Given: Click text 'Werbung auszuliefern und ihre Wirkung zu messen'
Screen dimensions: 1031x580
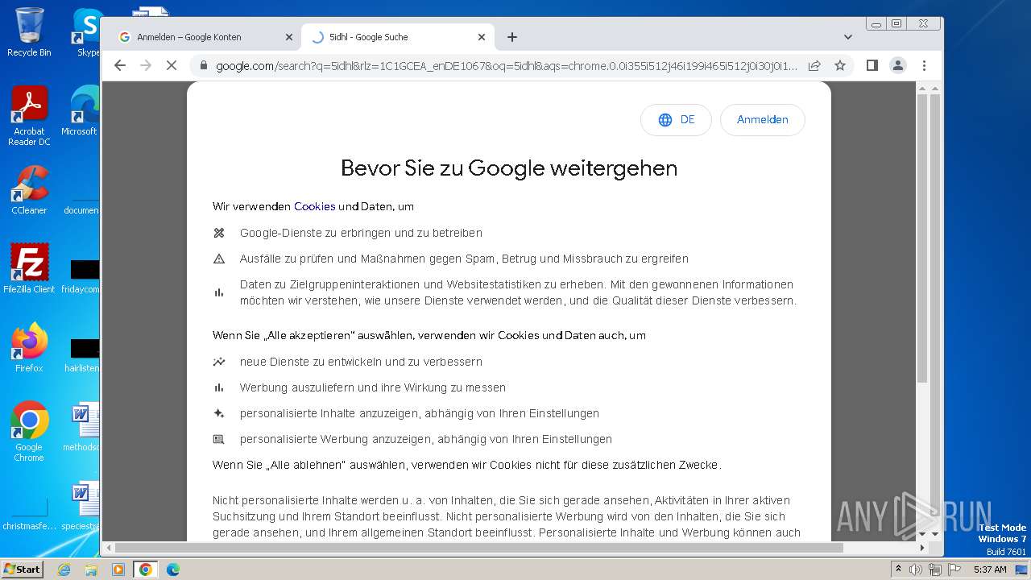Looking at the screenshot, I should pos(373,387).
